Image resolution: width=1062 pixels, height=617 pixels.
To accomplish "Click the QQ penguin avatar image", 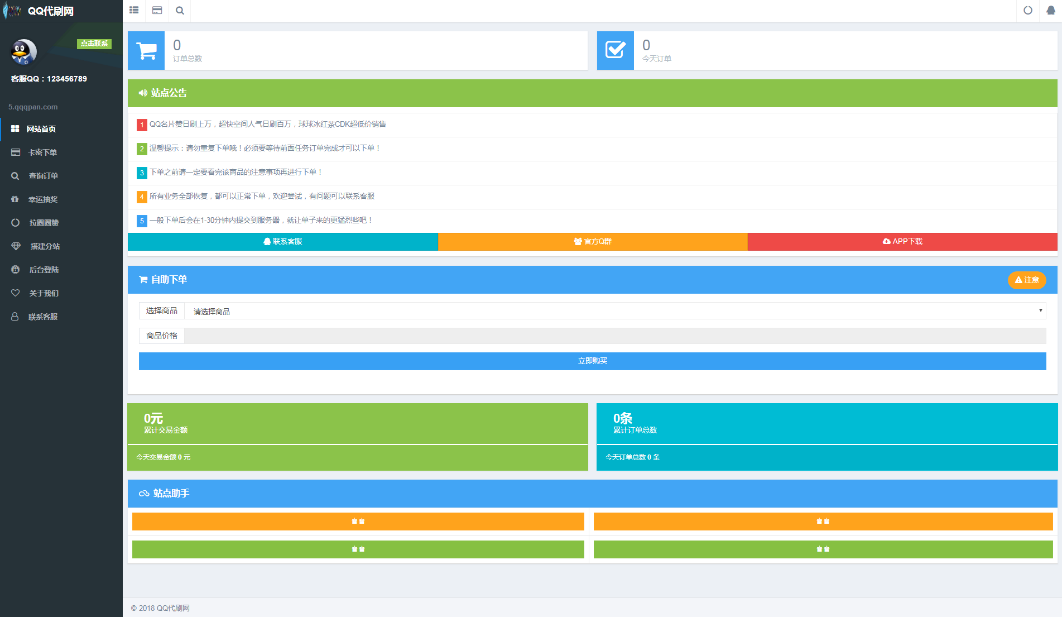I will [23, 52].
